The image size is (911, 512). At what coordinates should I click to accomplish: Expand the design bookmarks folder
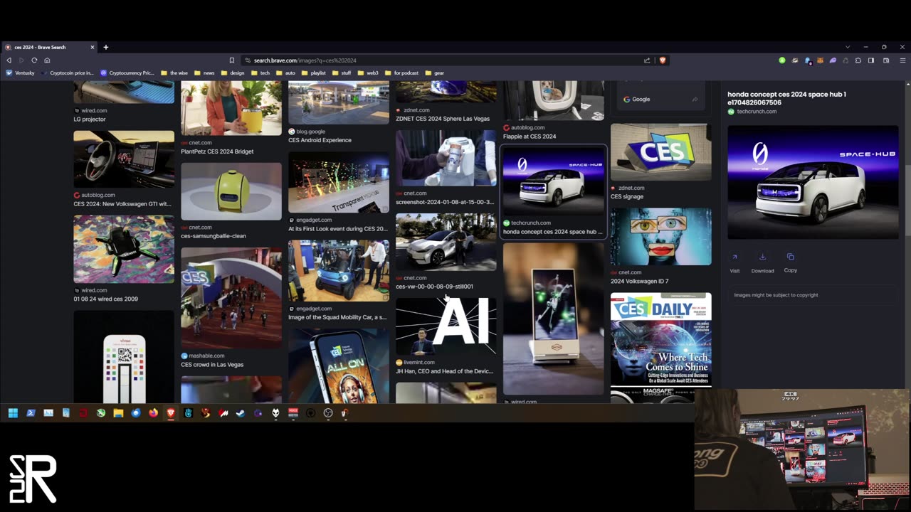[232, 73]
